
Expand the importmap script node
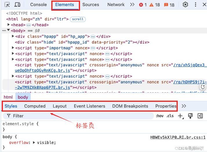pos(13,48)
